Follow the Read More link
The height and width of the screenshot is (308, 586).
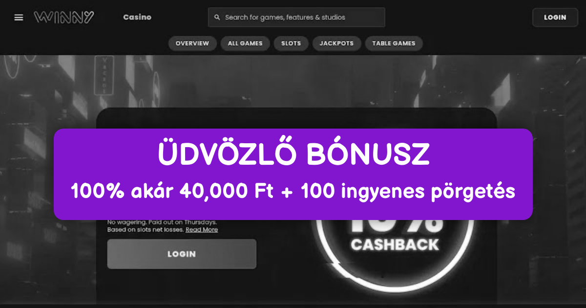202,230
